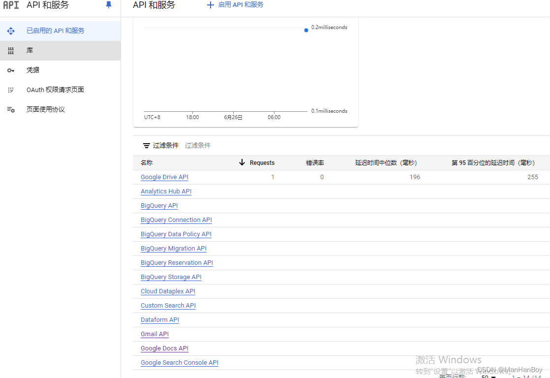This screenshot has width=550, height=378.
Task: Click the UTC+8 timezone label
Action: (152, 117)
